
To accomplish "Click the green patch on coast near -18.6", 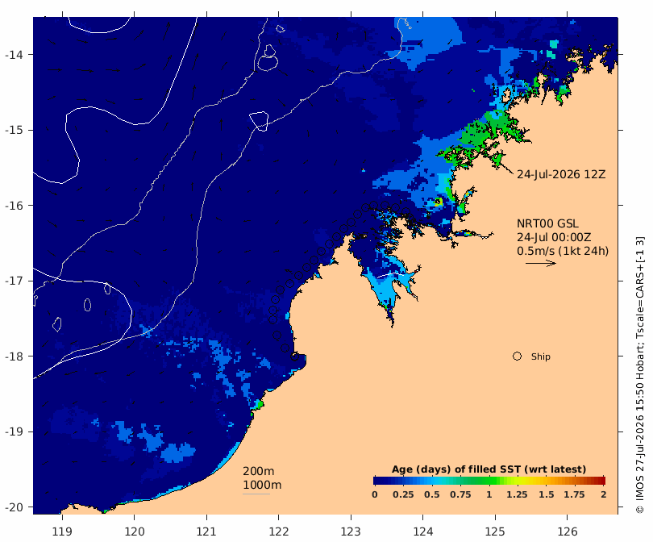I will (x=258, y=404).
